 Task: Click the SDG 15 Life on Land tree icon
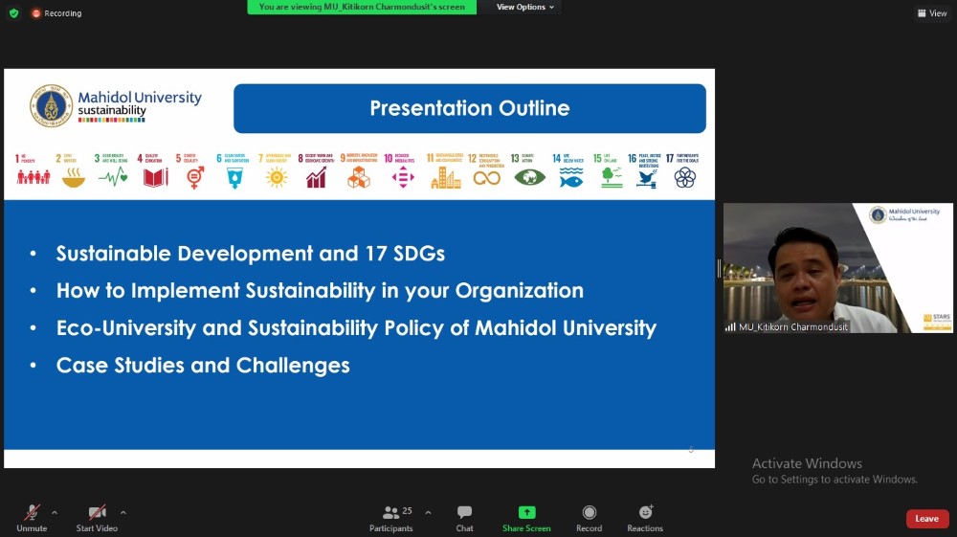click(612, 178)
